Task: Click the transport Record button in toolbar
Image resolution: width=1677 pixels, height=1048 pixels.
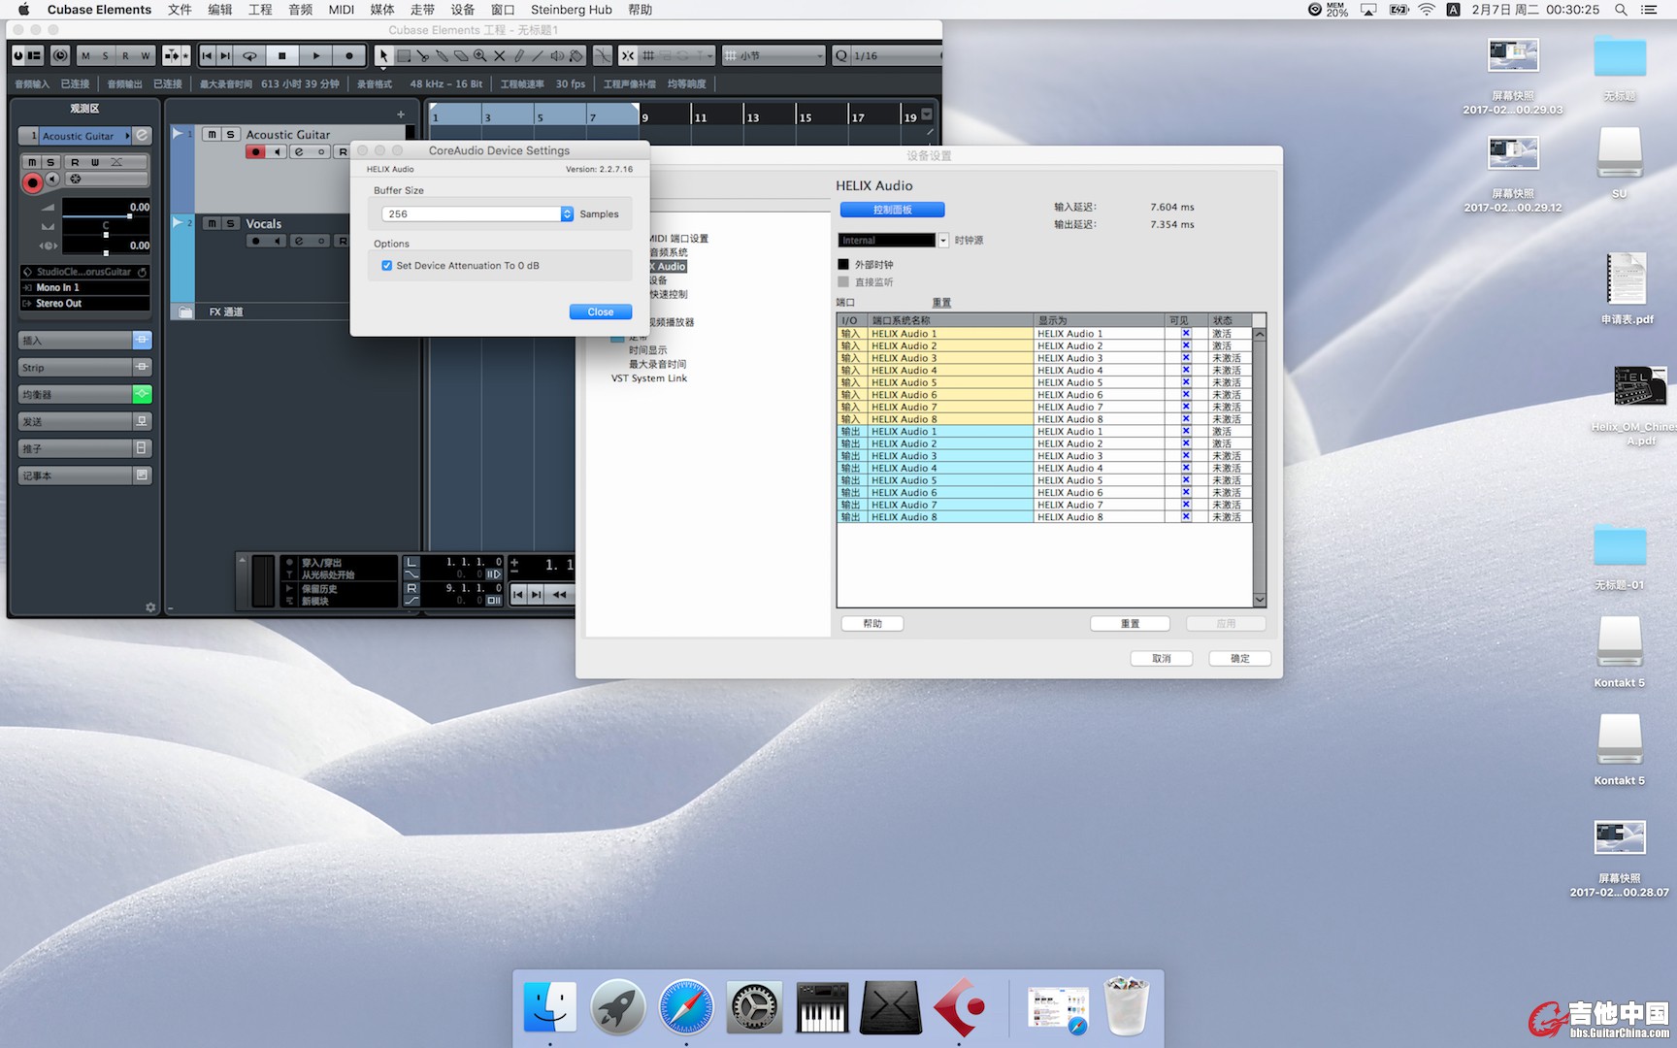Action: (349, 56)
